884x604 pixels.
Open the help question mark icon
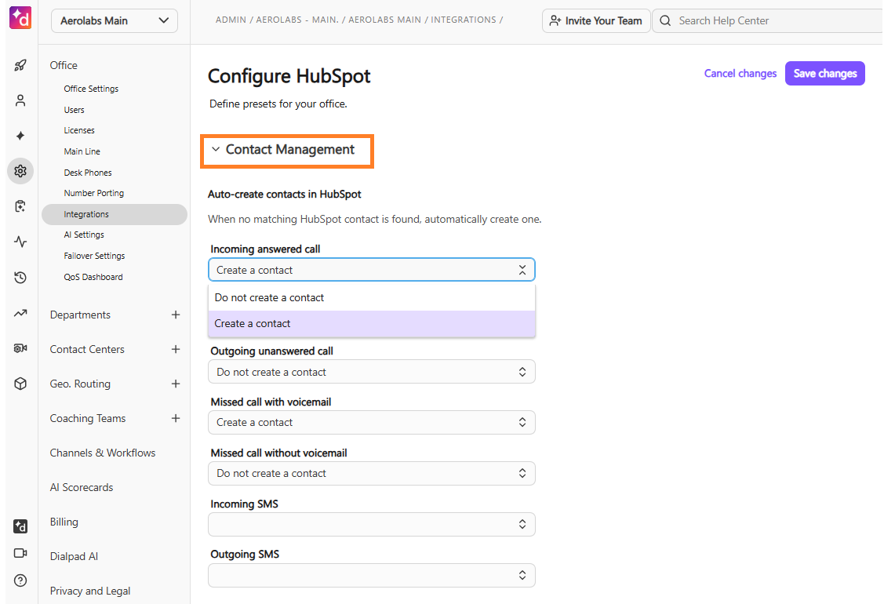[20, 580]
